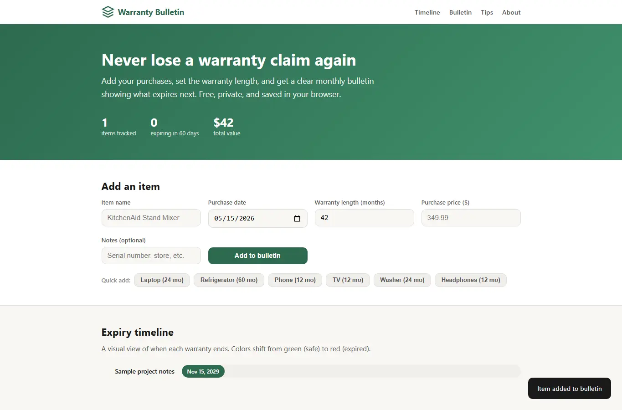Image resolution: width=622 pixels, height=410 pixels.
Task: Quick add Phone (12 mo)
Action: pyautogui.click(x=295, y=280)
